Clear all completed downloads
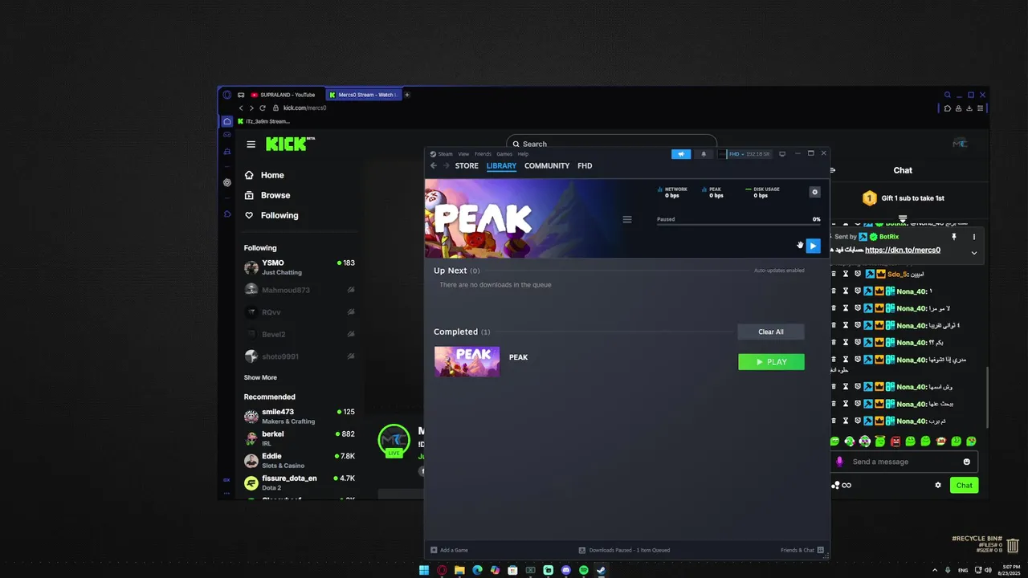Screen dimensions: 1028x578 coord(771,332)
